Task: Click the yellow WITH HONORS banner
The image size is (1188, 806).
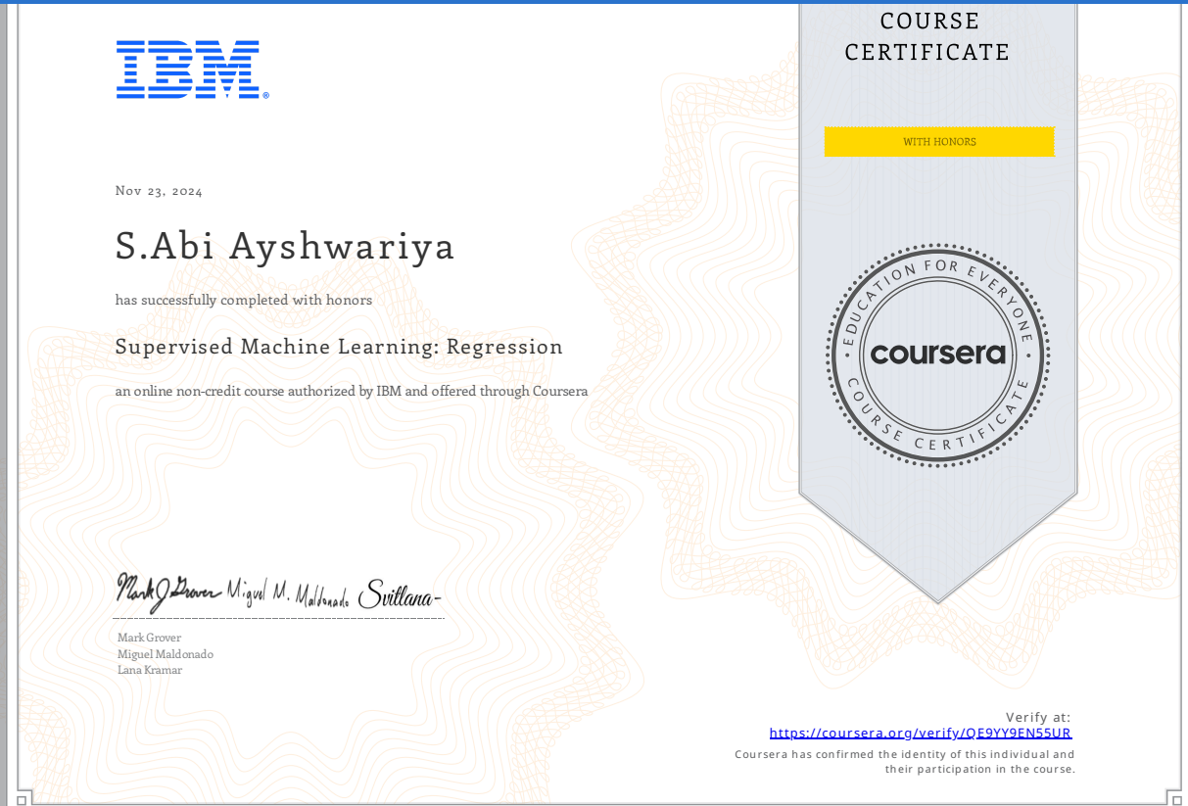Action: tap(938, 142)
